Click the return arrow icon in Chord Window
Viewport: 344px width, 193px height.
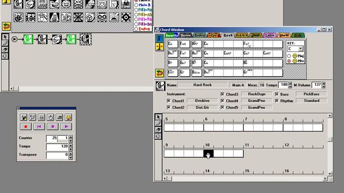(x=160, y=73)
